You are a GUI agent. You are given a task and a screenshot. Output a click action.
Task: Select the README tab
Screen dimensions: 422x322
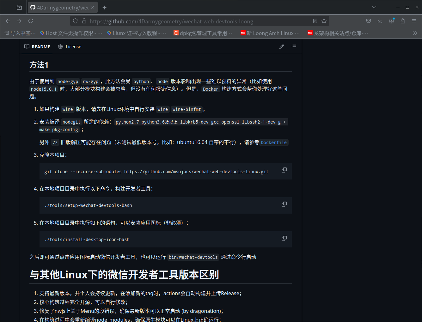[x=37, y=47]
